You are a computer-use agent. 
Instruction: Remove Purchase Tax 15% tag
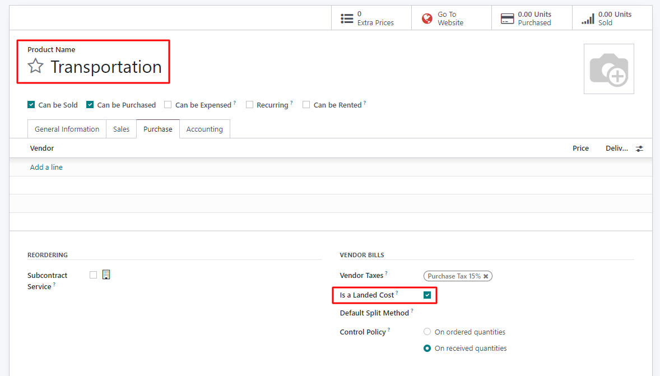click(x=486, y=276)
